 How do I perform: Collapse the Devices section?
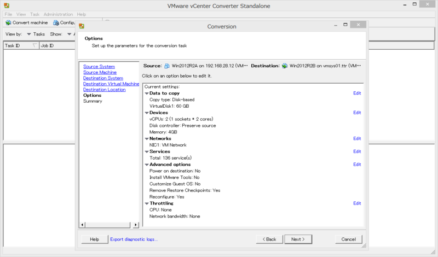(147, 113)
